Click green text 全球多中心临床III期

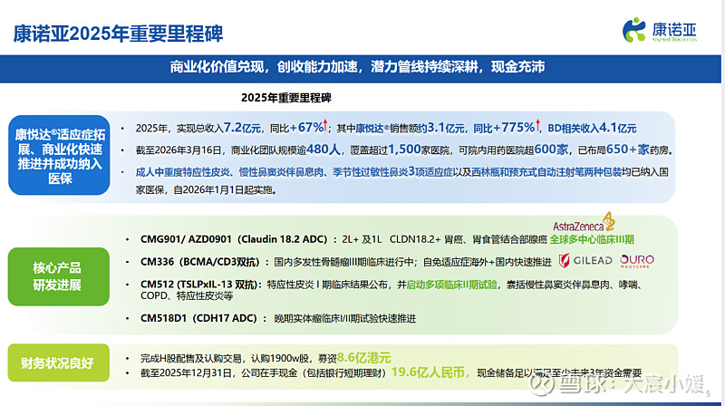tap(592, 239)
